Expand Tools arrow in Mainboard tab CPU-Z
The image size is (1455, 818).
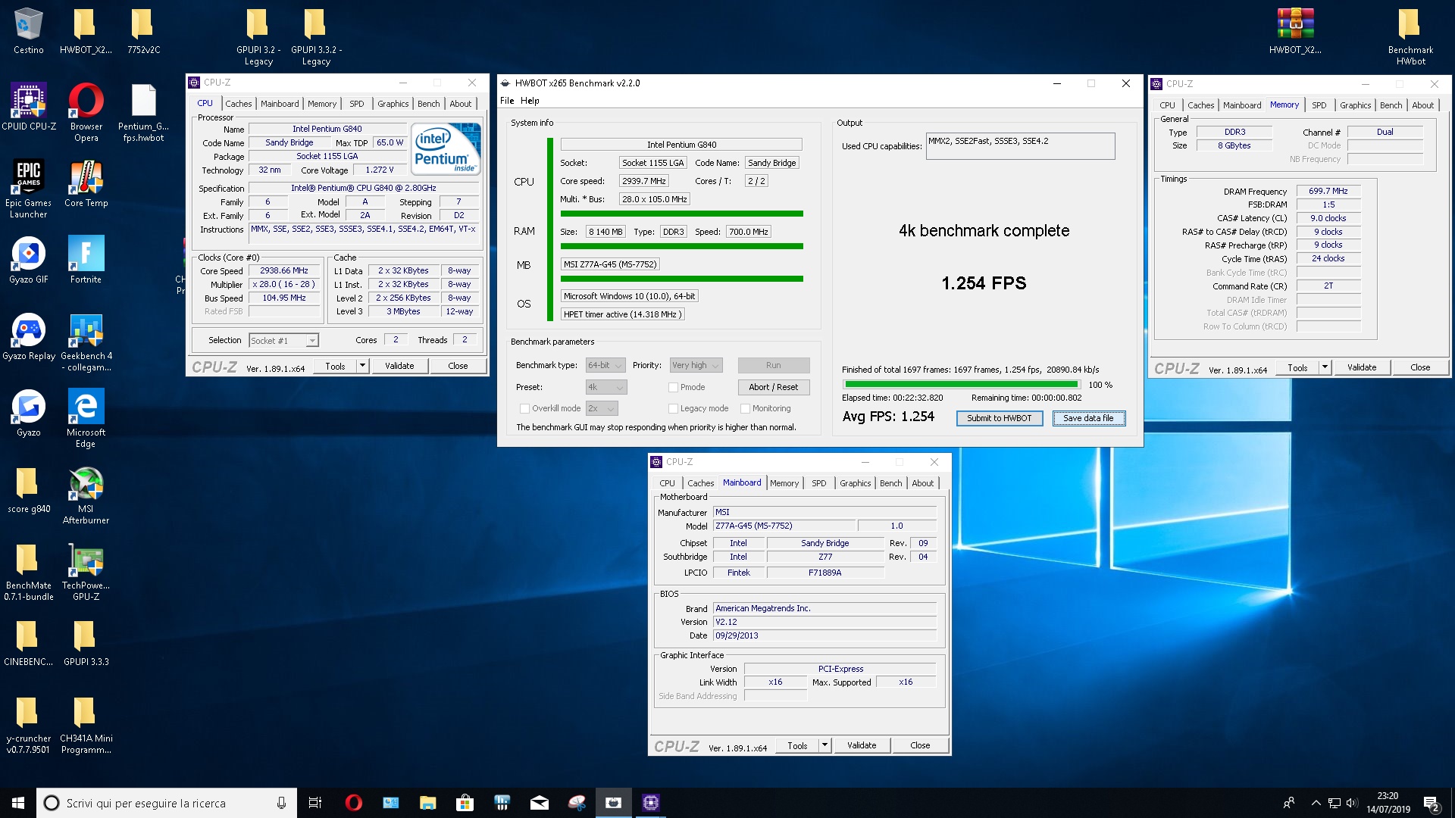(824, 745)
